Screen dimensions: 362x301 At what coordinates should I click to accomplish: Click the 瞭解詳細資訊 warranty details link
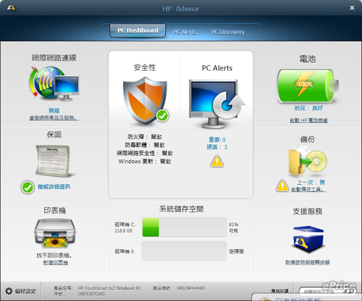tap(54, 187)
